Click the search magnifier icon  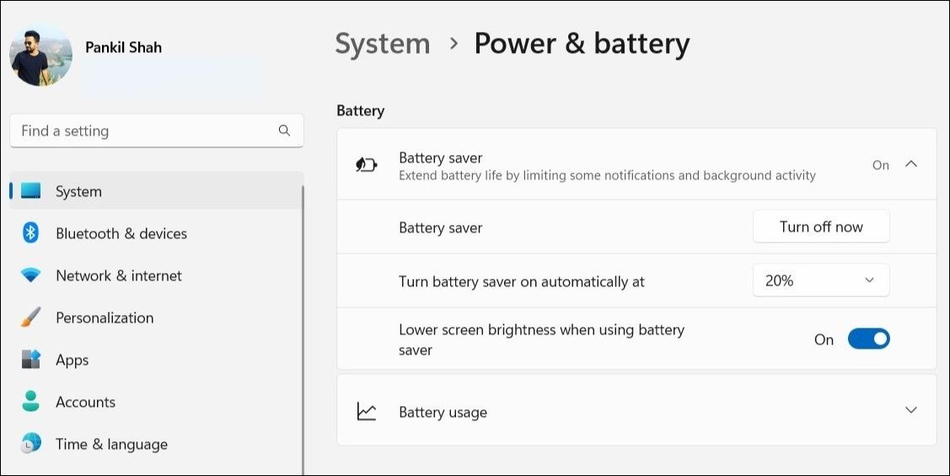tap(284, 131)
